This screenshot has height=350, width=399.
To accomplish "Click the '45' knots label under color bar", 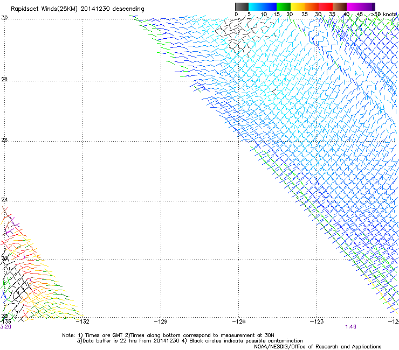I will tap(360, 15).
